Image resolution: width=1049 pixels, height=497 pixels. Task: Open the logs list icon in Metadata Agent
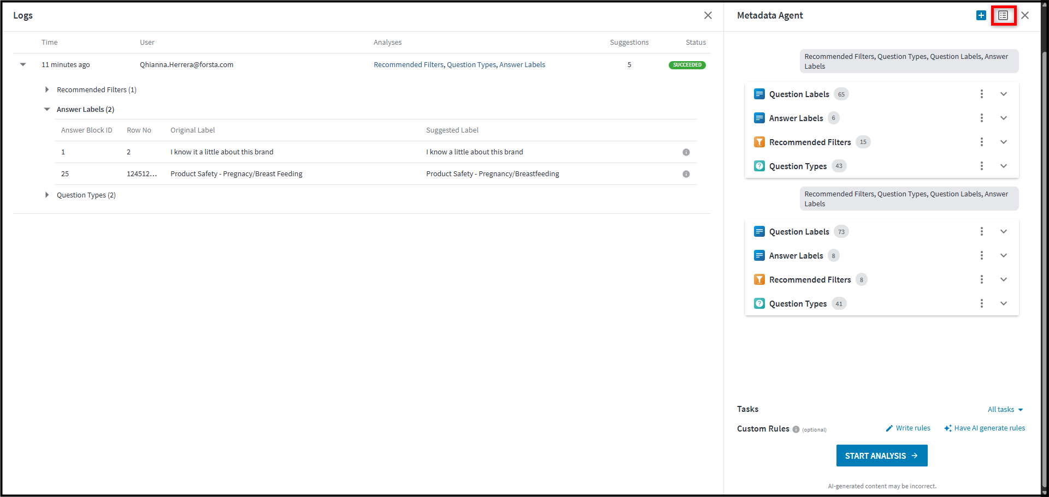[x=1003, y=15]
